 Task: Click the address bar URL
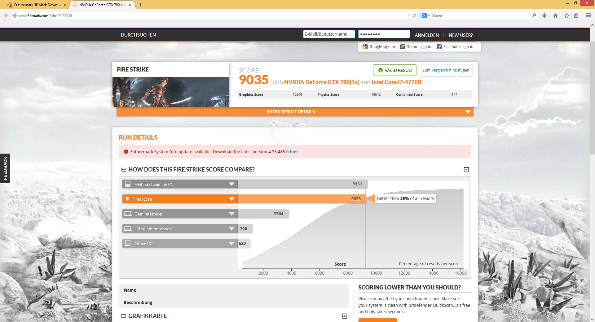click(45, 15)
